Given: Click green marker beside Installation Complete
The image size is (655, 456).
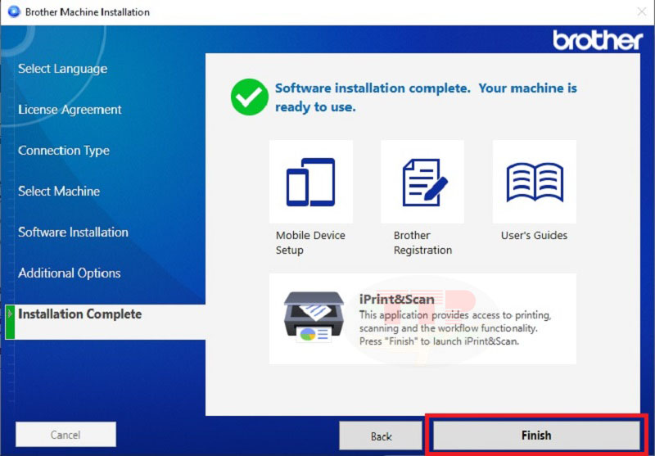Looking at the screenshot, I should [11, 321].
